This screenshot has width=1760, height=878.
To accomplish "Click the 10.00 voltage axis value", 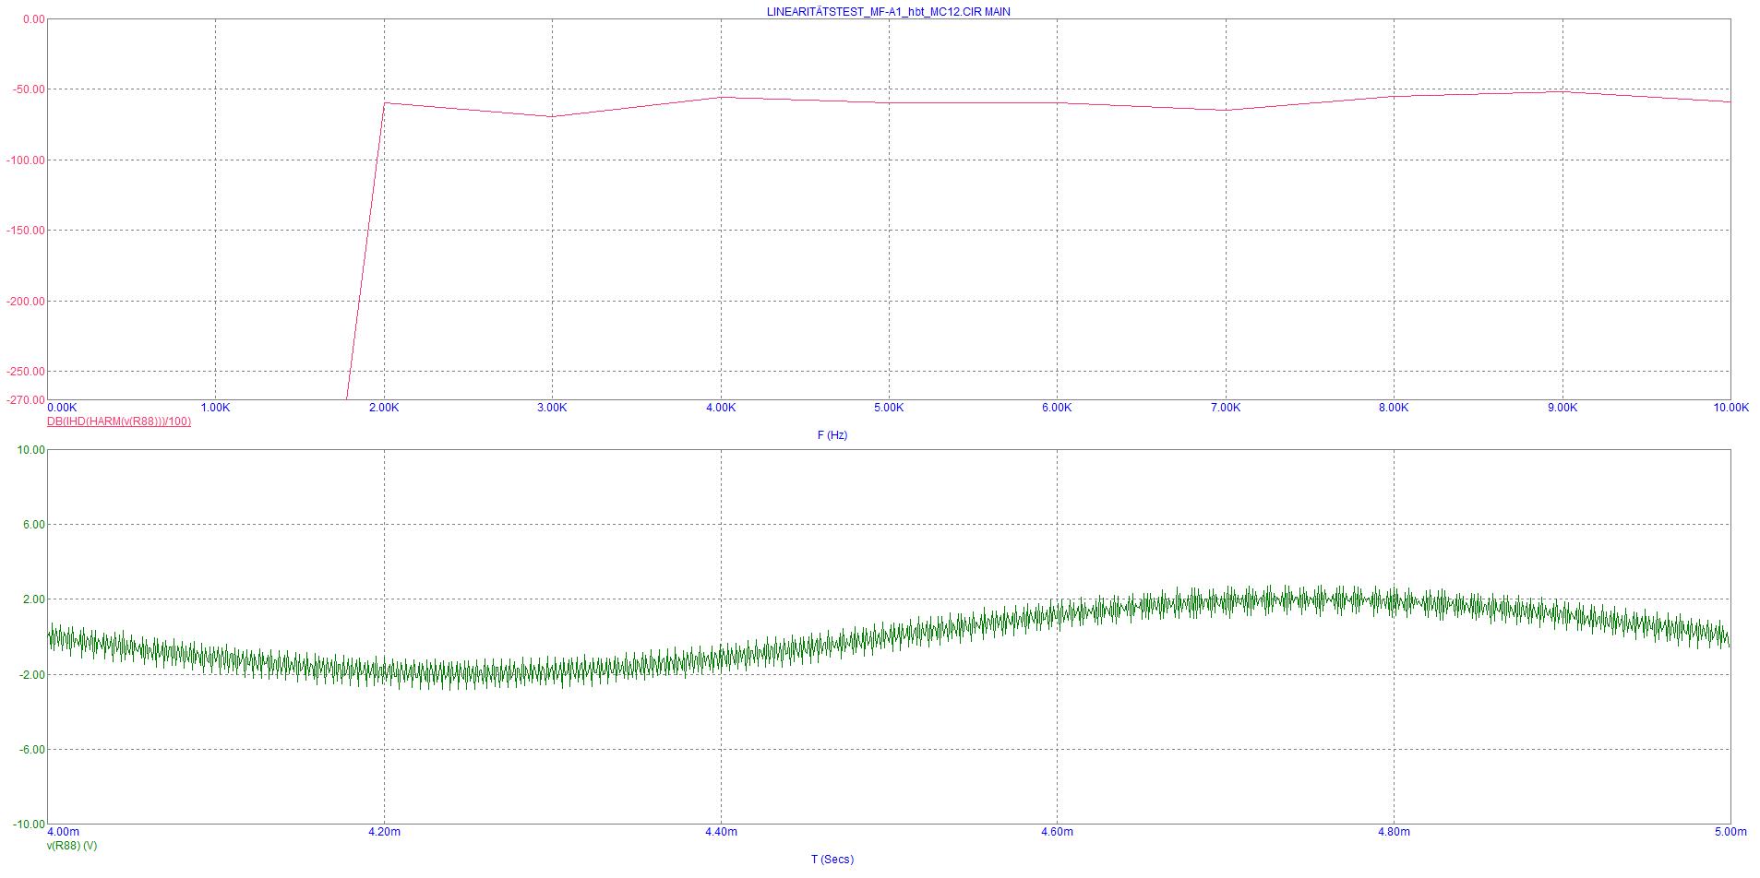I will coord(30,450).
